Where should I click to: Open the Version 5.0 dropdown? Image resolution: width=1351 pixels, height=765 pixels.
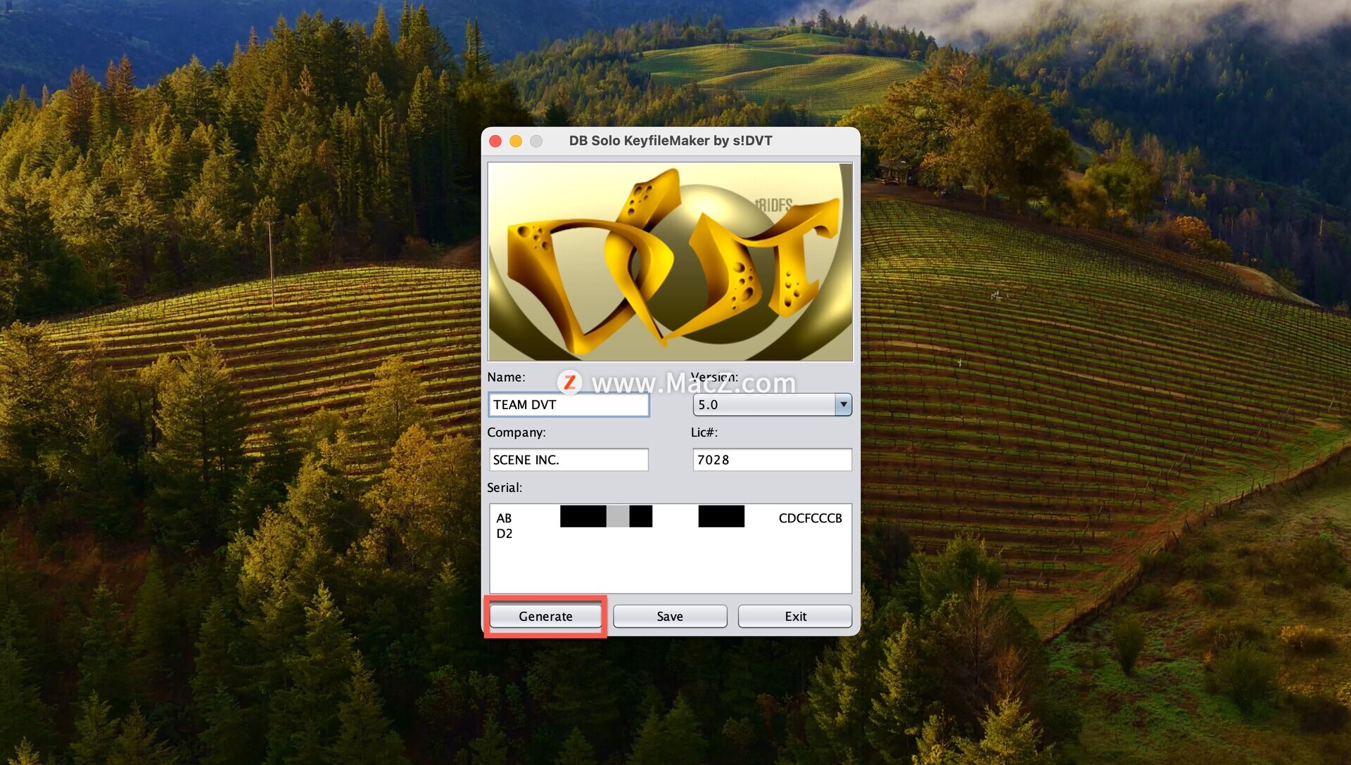pyautogui.click(x=772, y=404)
